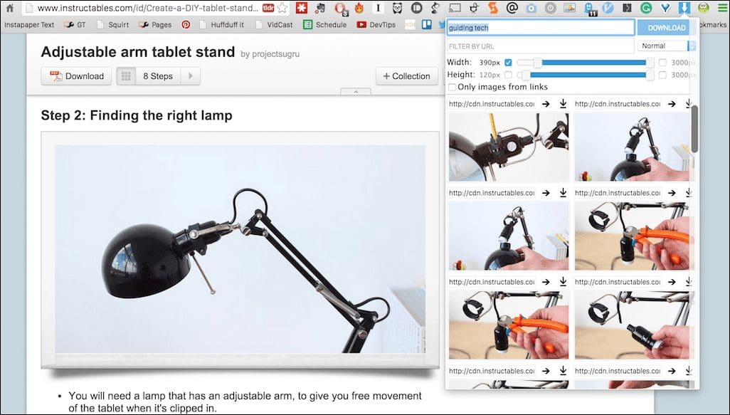Open the Schedule bookmark
This screenshot has height=415, width=730.
tap(325, 25)
